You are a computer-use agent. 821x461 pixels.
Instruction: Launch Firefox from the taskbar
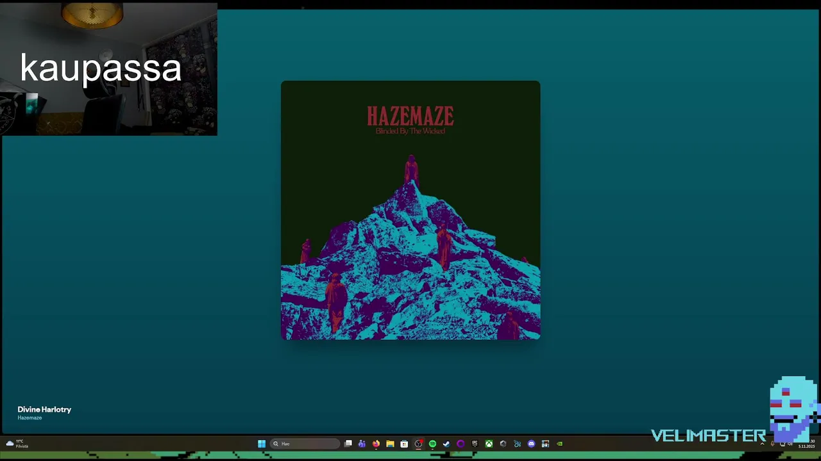point(376,444)
